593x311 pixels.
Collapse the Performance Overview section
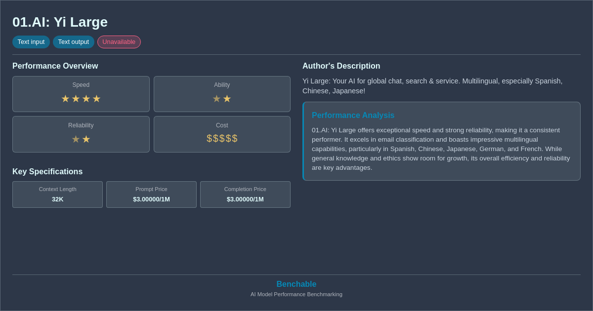[x=55, y=66]
